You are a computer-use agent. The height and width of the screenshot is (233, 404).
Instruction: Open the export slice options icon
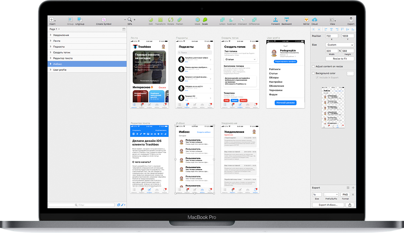tap(348, 188)
